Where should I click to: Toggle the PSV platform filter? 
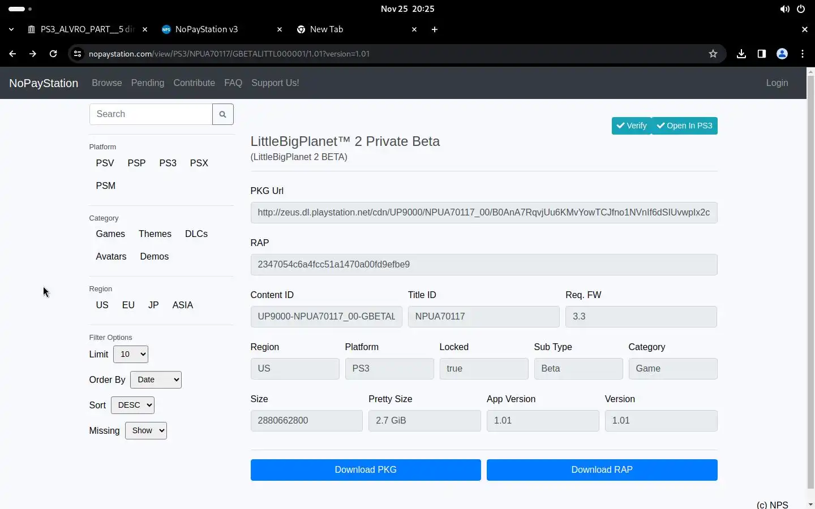(x=105, y=163)
